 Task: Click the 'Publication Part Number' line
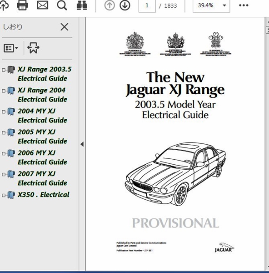point(134,250)
